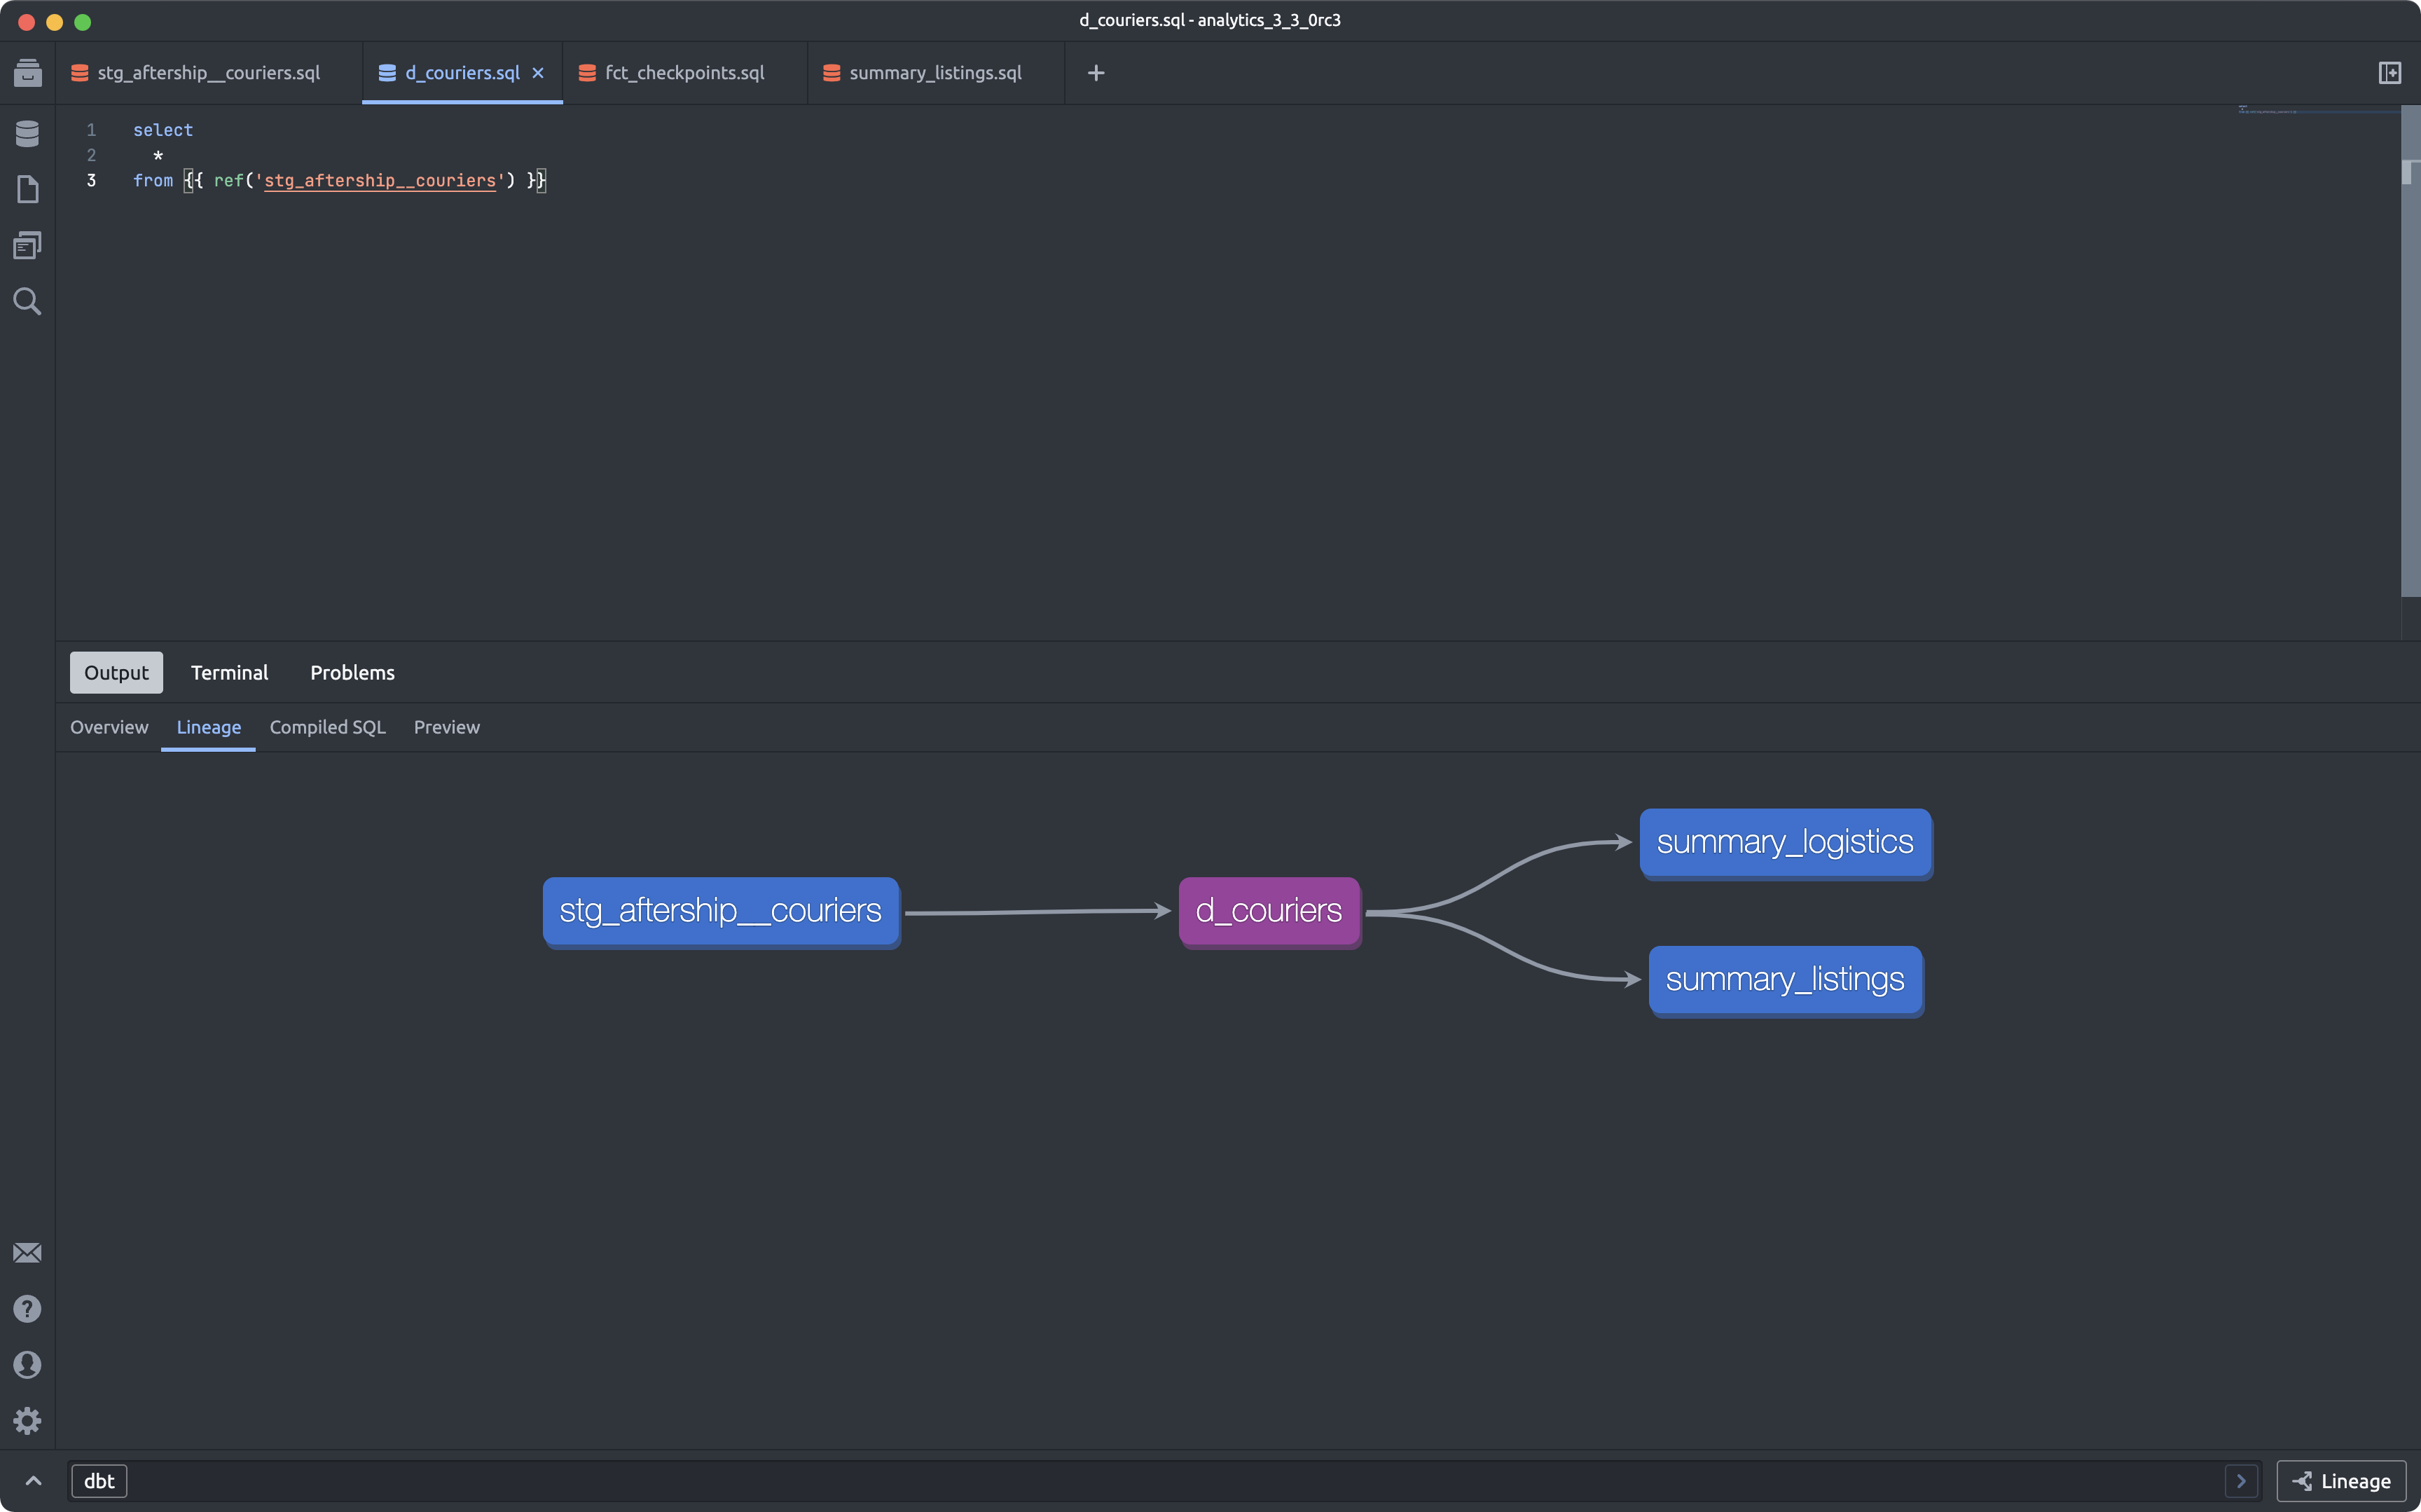
Task: Click the database icon on summary_listings.sql tab
Action: [x=832, y=73]
